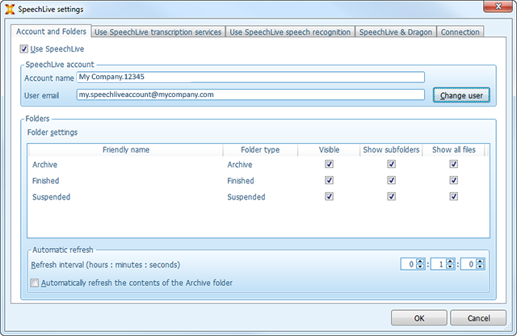Switch to Use SpeechLive speech recognition tab
This screenshot has width=517, height=336.
(290, 32)
